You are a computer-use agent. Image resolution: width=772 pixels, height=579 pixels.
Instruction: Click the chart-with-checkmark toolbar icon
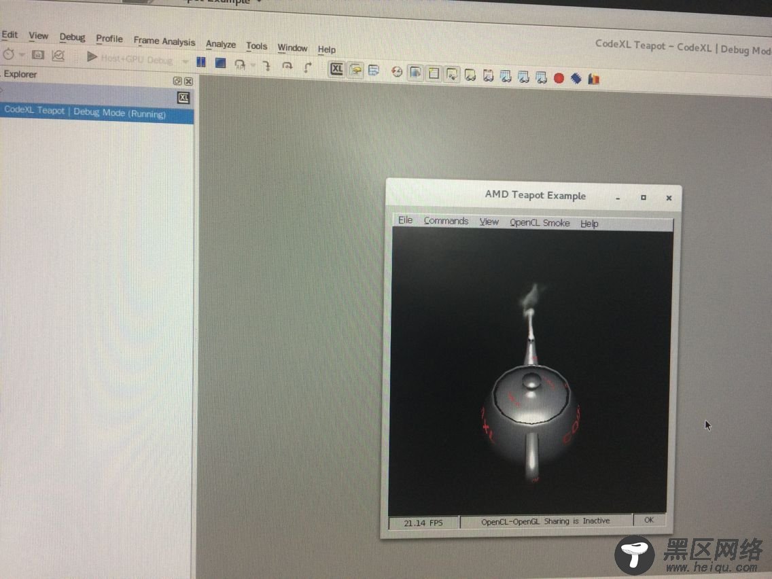point(58,56)
